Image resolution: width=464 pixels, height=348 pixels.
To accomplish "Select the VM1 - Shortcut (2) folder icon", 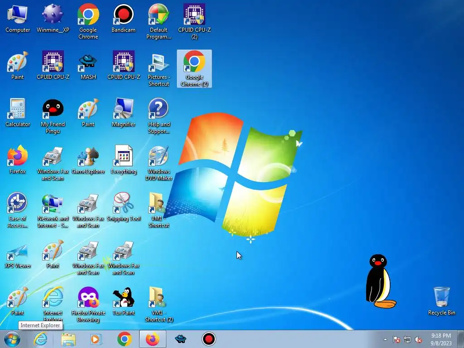I will pyautogui.click(x=159, y=304).
